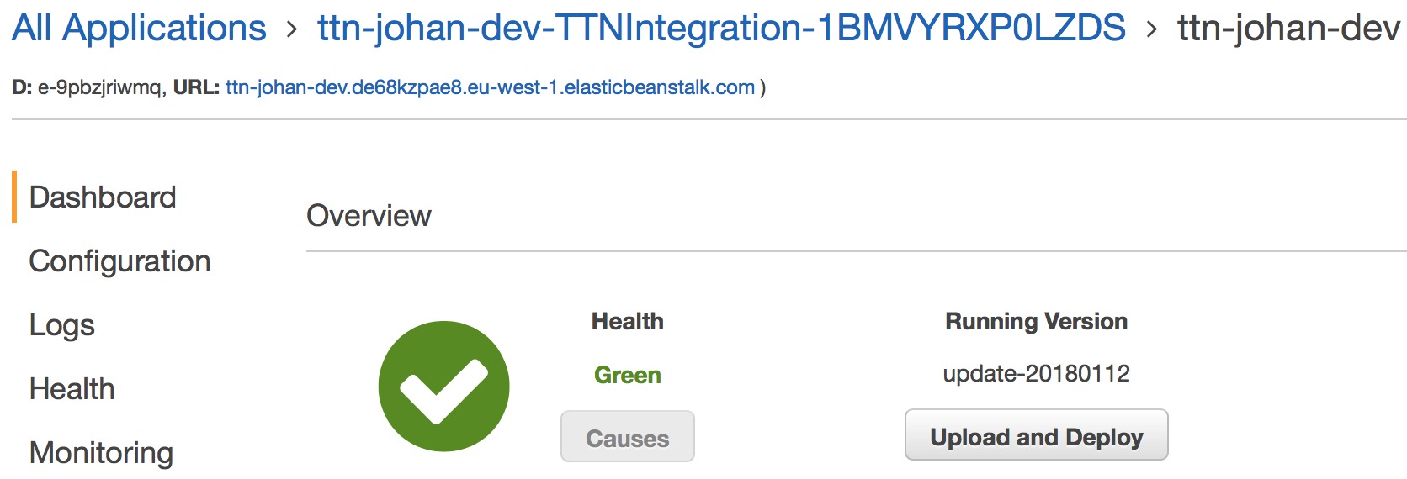Click the first breadcrumb chevron separator
Screen dimensions: 1407x479
coord(292,30)
